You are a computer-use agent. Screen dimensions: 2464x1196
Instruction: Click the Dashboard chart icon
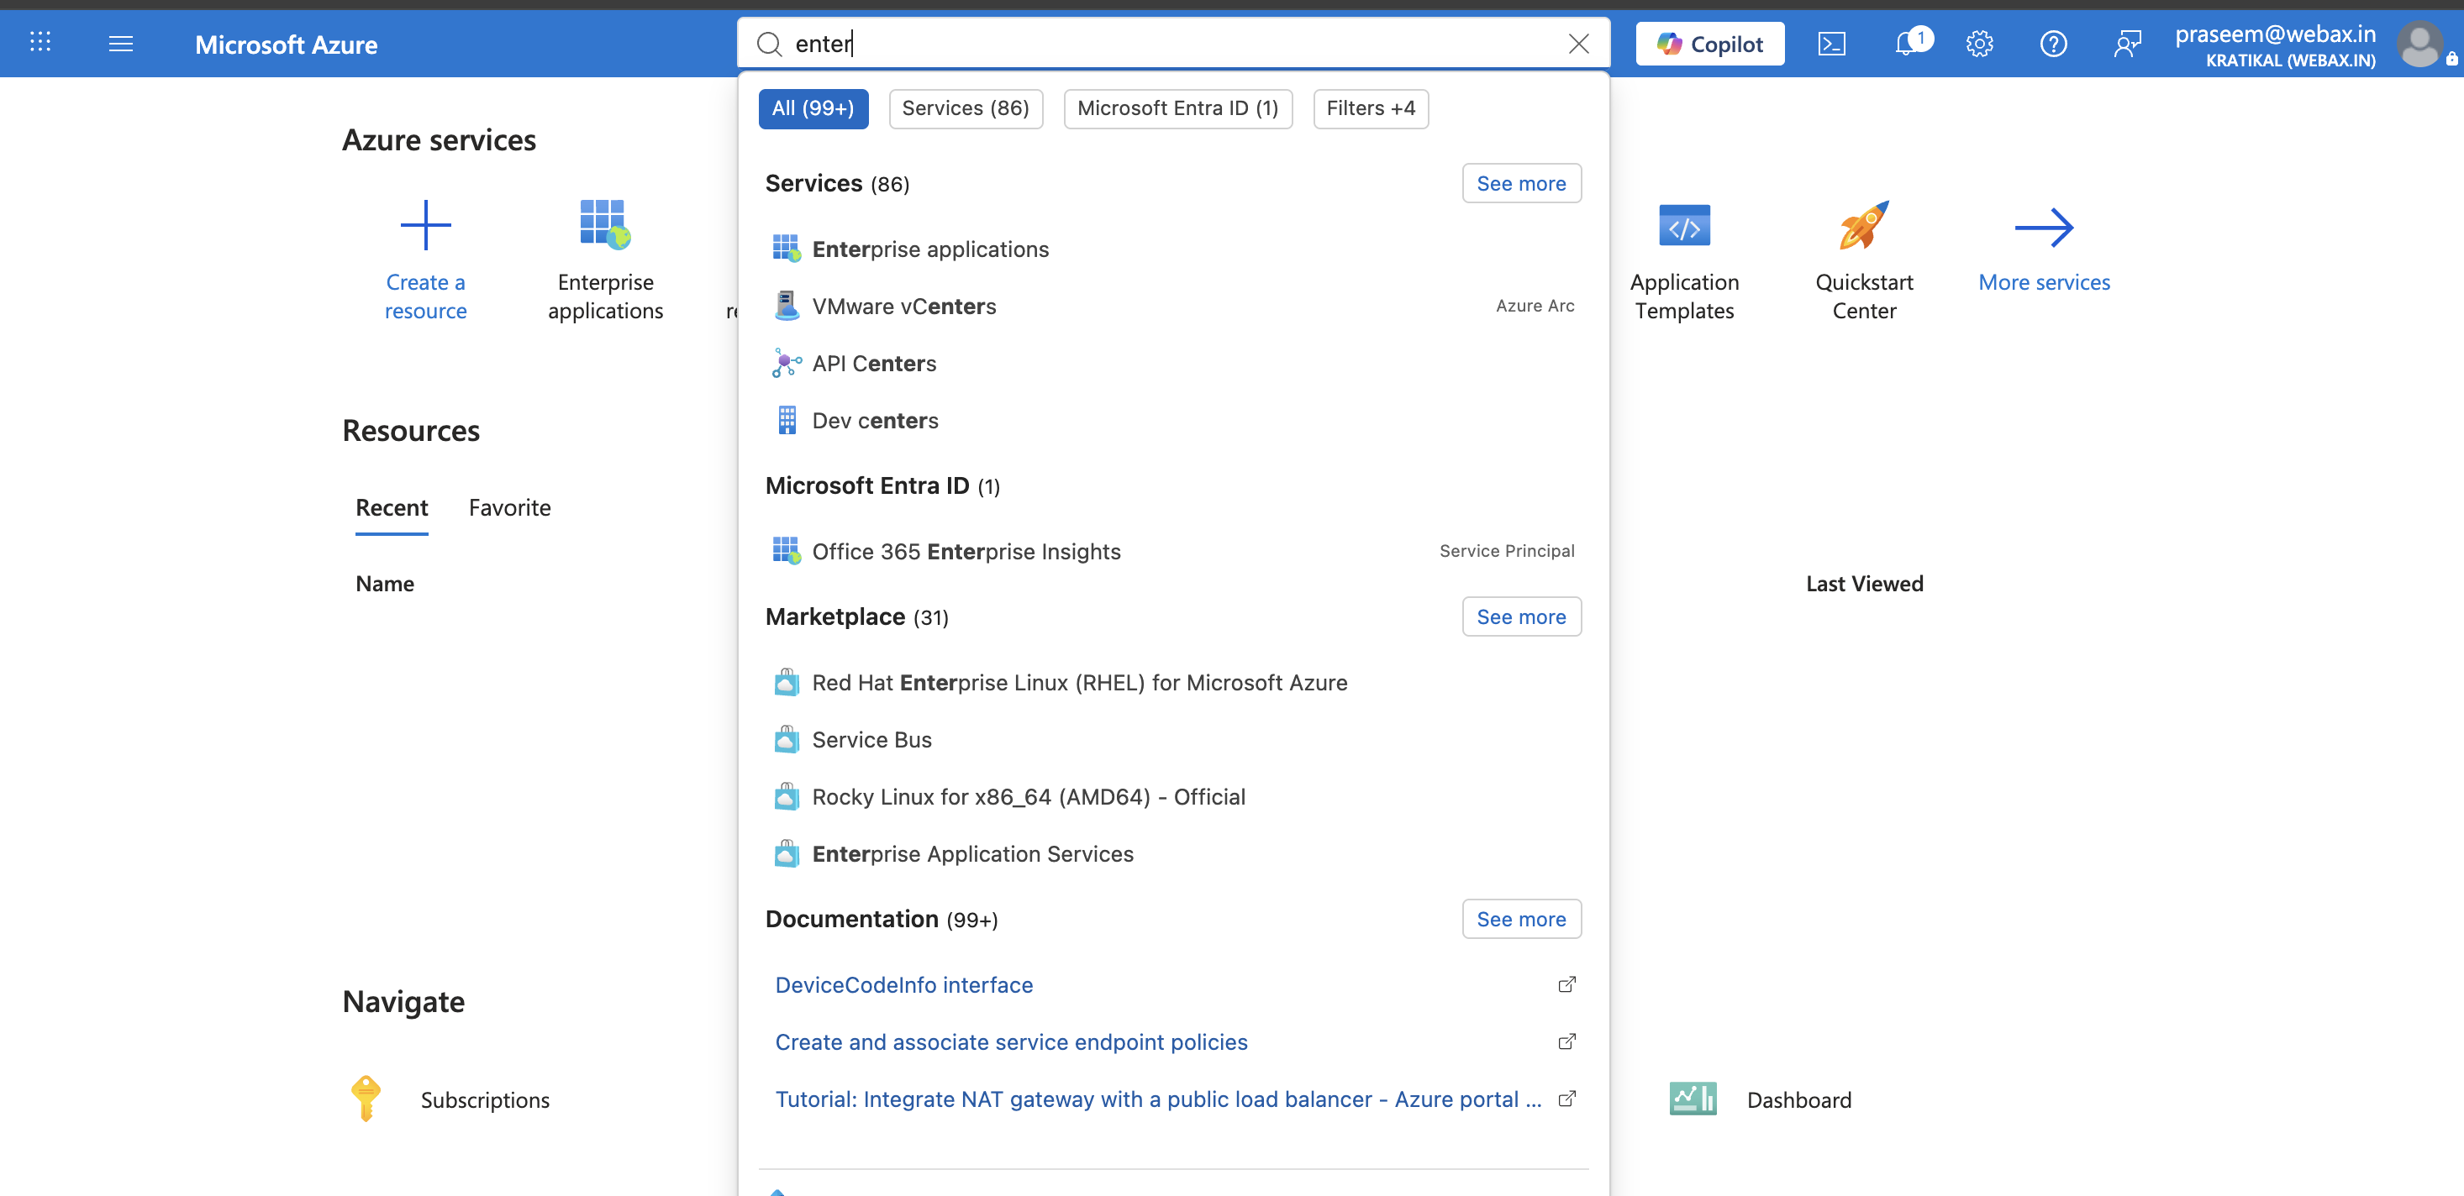(x=1692, y=1099)
